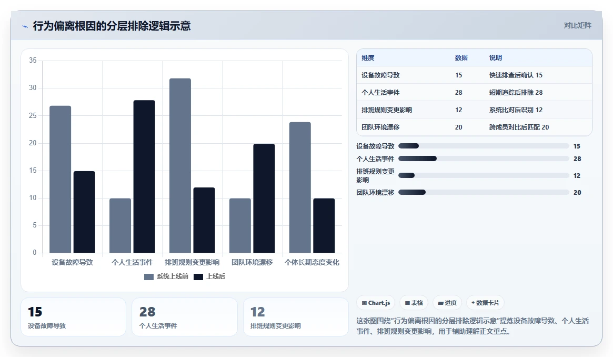Toggle the 上线后 legend swatch
613x357 pixels.
pos(198,277)
